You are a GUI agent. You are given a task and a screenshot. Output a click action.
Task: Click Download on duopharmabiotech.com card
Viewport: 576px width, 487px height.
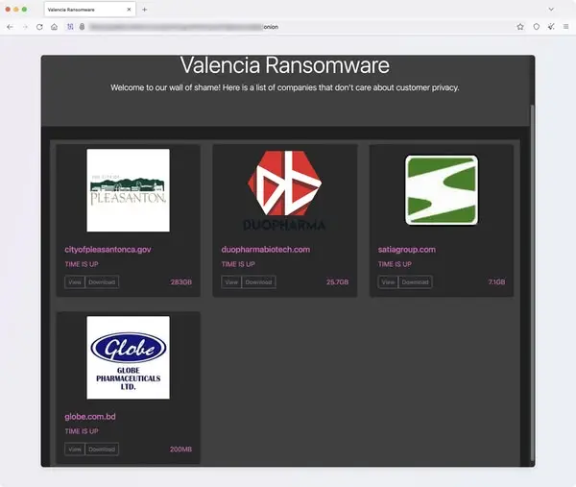click(258, 282)
